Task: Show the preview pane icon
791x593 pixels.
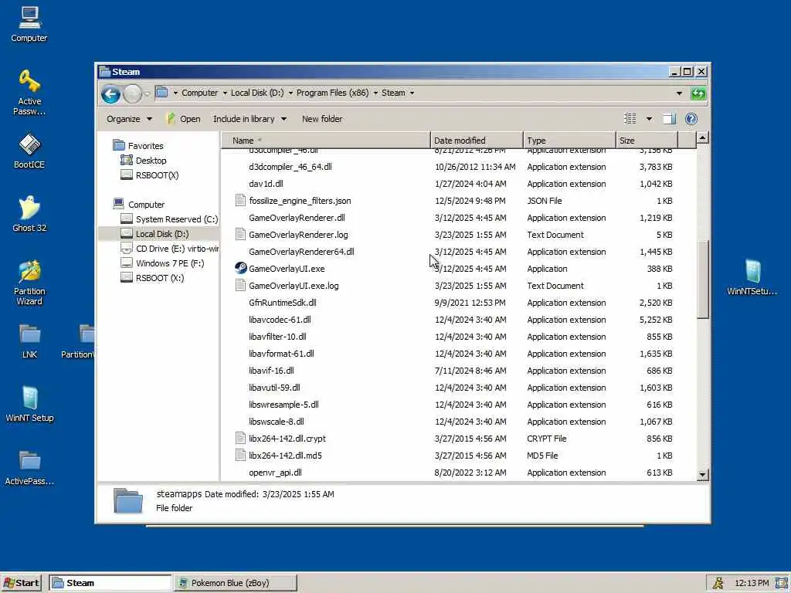Action: click(x=669, y=119)
